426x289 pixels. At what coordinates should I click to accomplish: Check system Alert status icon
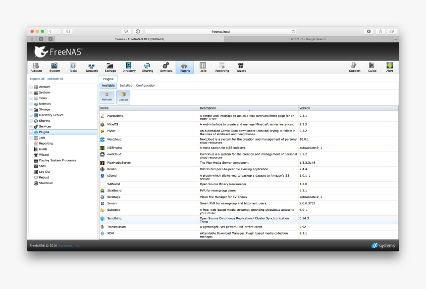389,67
